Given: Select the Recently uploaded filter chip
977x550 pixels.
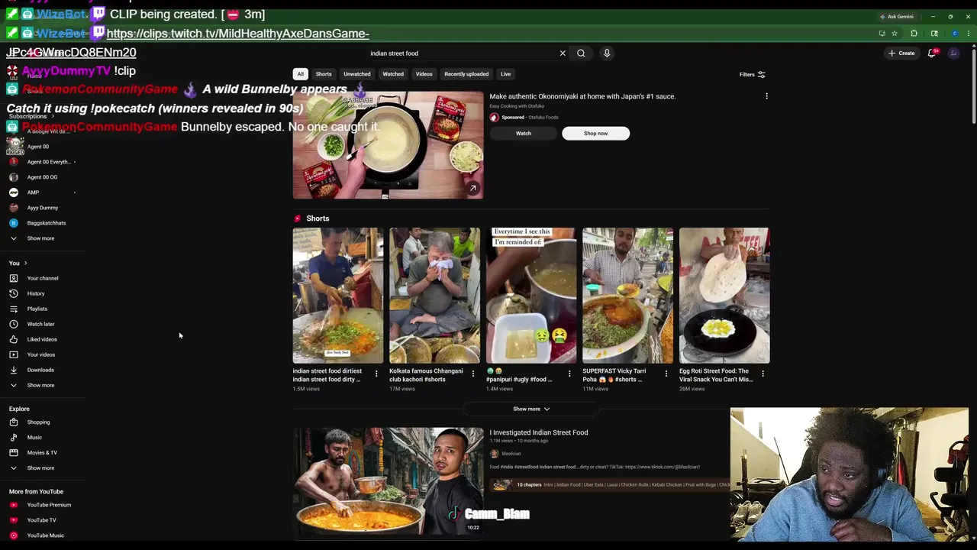Looking at the screenshot, I should (466, 74).
